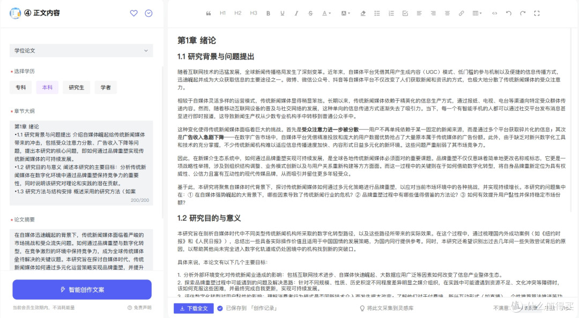
Task: Apply H3 heading style
Action: pos(253,13)
